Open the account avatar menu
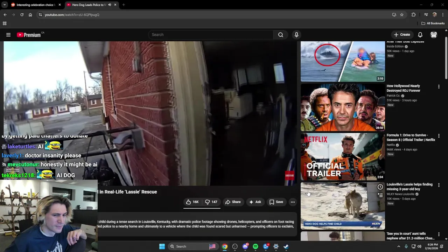The width and height of the screenshot is (448, 252). (434, 35)
